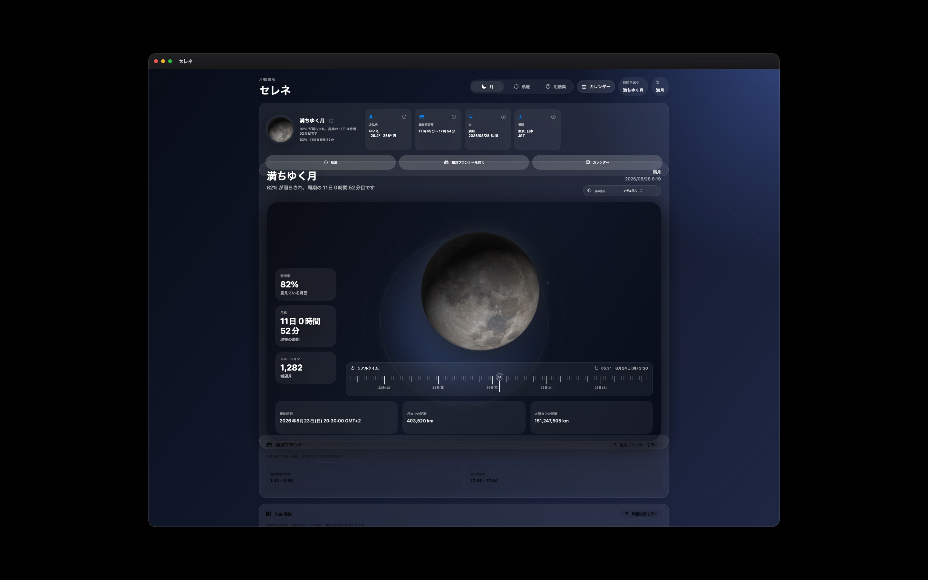Image resolution: width=928 pixels, height=580 pixels.
Task: Click the wide カレンダー pill button
Action: pyautogui.click(x=597, y=162)
